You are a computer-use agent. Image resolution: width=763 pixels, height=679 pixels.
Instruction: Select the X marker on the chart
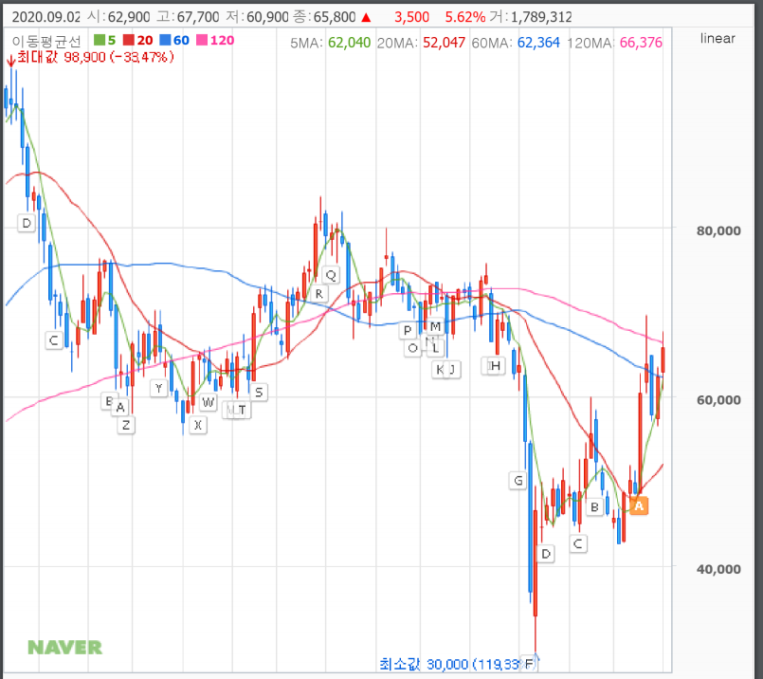point(197,425)
